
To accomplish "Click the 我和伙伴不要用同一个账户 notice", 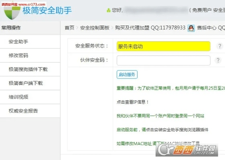I will (x=160, y=116).
